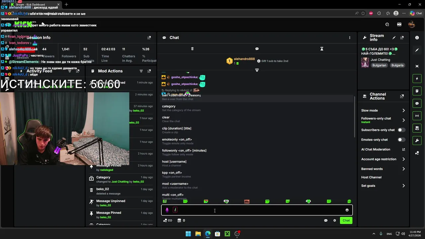
Task: Toggle the broadcast signal widget in sidebar
Action: coord(417,116)
